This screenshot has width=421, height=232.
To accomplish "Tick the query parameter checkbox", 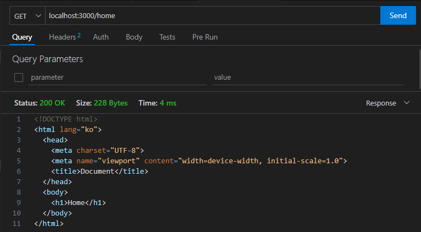I will click(x=19, y=78).
